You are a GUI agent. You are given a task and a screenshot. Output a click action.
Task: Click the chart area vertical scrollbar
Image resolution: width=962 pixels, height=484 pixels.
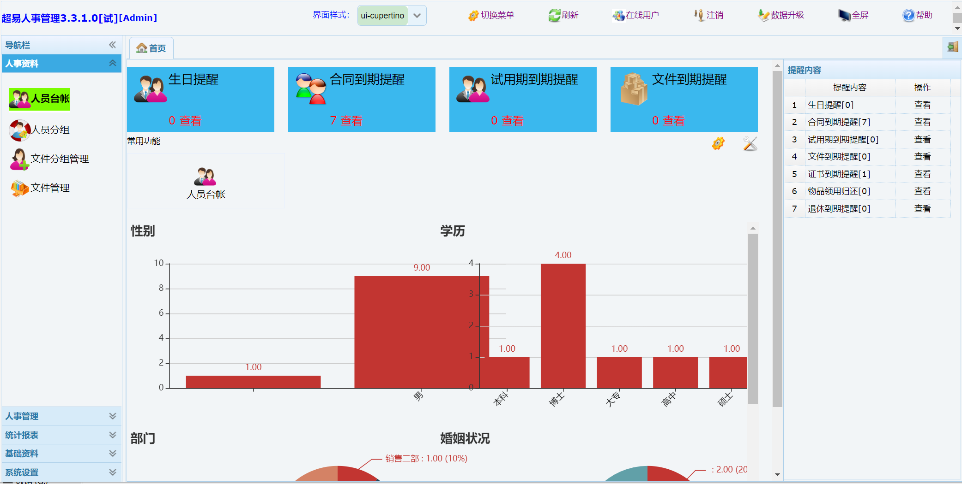753,318
